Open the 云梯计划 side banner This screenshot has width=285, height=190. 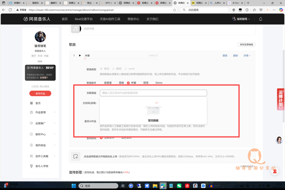(x=281, y=99)
